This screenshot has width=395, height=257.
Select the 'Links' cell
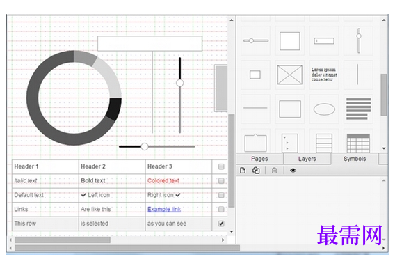pyautogui.click(x=45, y=210)
